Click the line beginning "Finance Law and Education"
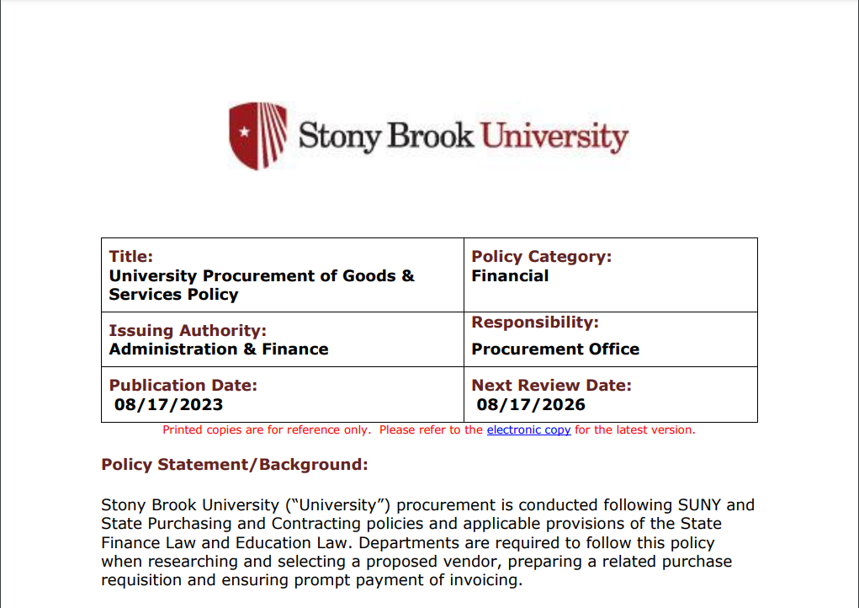This screenshot has height=608, width=859. click(x=407, y=542)
